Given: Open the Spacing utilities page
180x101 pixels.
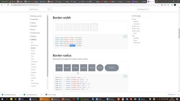Looking at the screenshot, I should (33, 78).
